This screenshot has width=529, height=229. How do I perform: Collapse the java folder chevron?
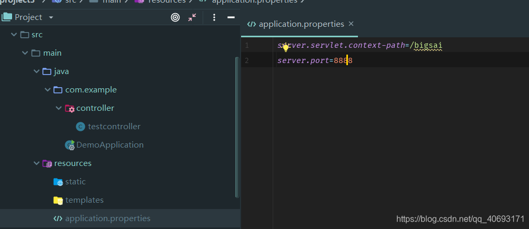pyautogui.click(x=36, y=71)
